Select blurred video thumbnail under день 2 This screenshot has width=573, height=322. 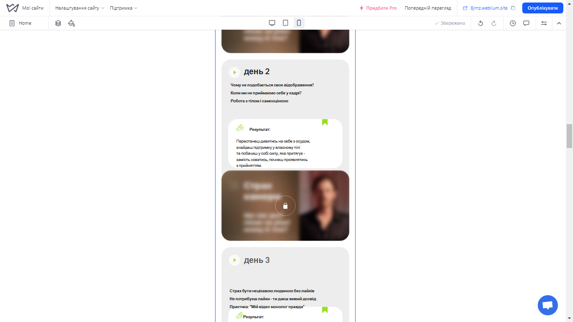click(x=285, y=205)
